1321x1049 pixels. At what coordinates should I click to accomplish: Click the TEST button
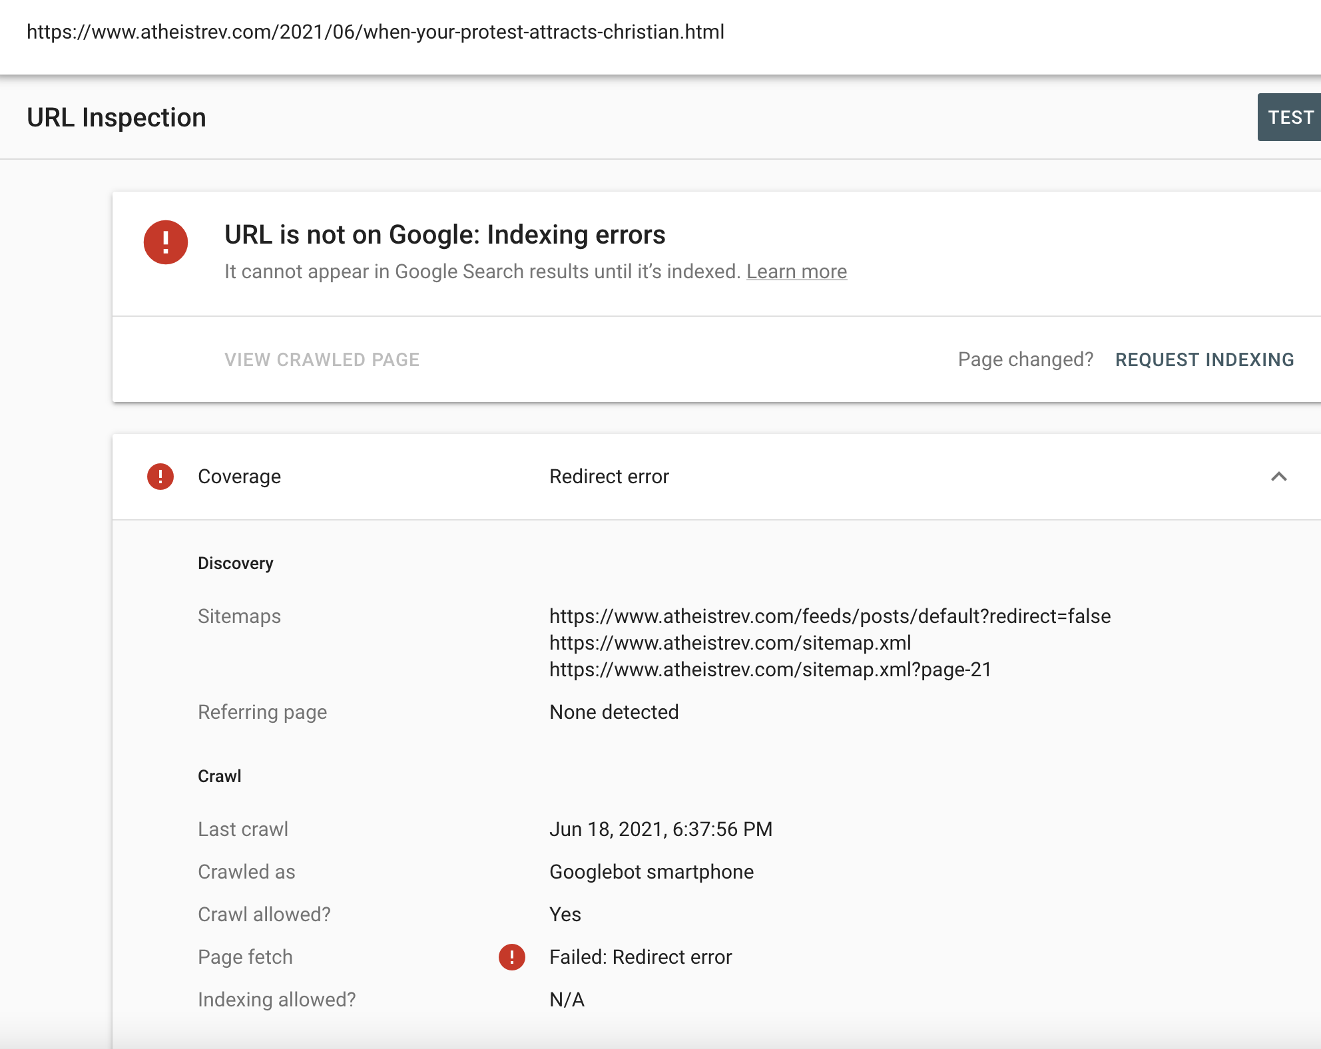coord(1290,118)
